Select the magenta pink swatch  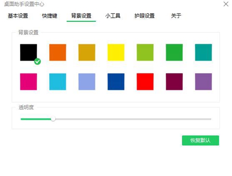28,82
